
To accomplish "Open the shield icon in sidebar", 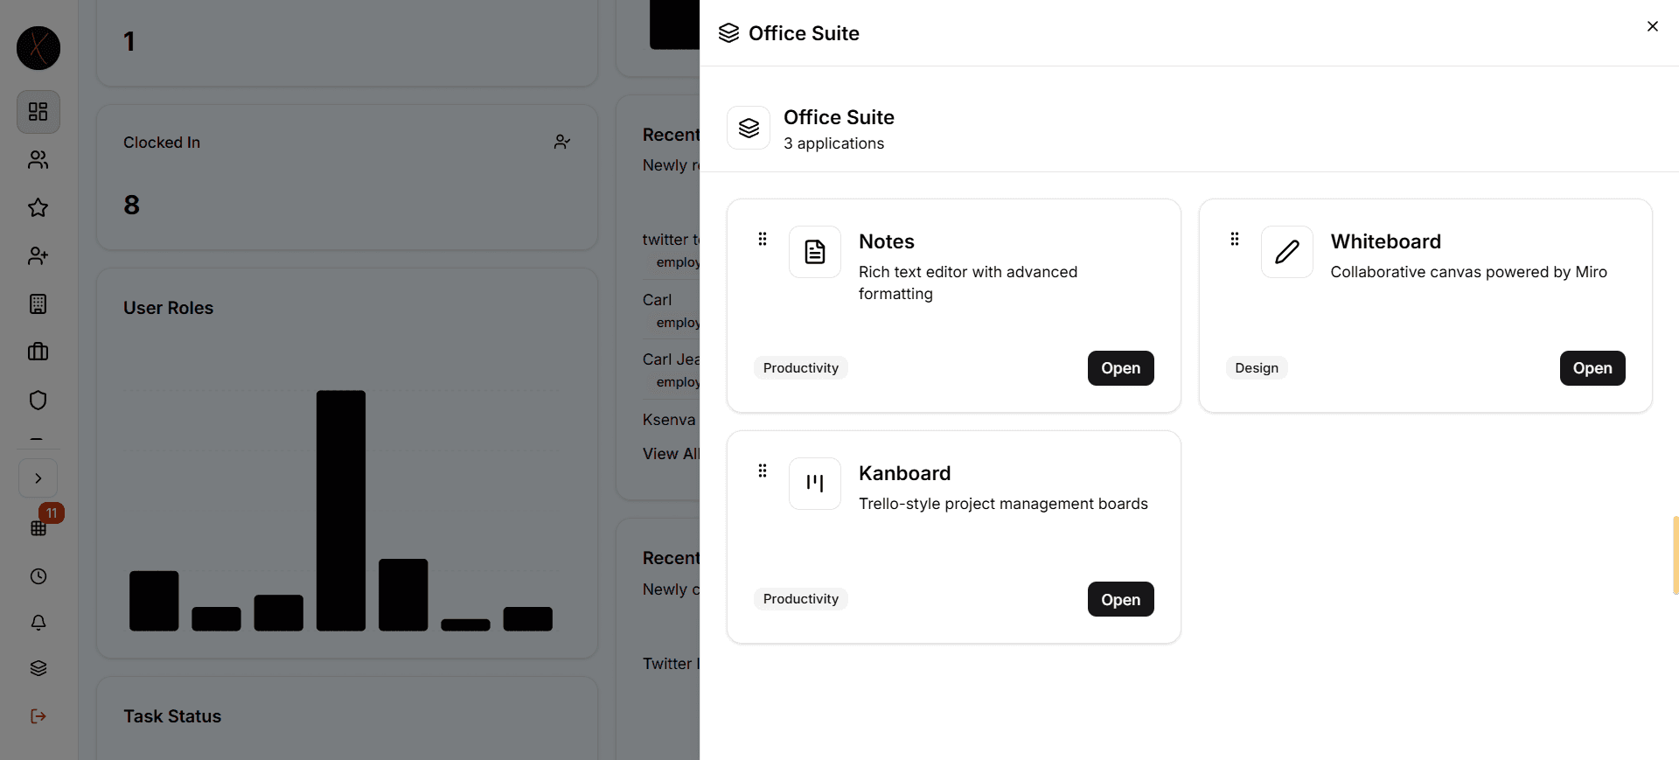I will tap(38, 401).
